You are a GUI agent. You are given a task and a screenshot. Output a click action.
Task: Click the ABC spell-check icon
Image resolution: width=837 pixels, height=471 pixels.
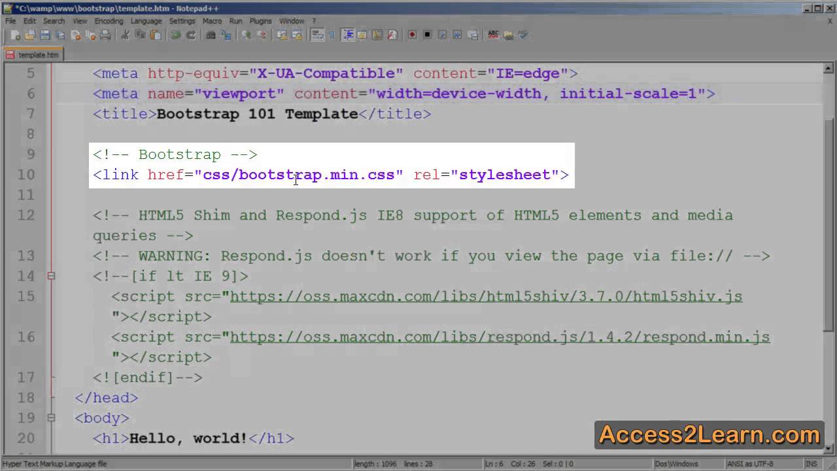[493, 35]
